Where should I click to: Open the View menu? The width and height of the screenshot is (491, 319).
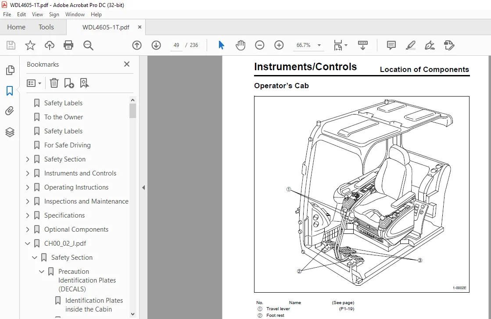(37, 14)
